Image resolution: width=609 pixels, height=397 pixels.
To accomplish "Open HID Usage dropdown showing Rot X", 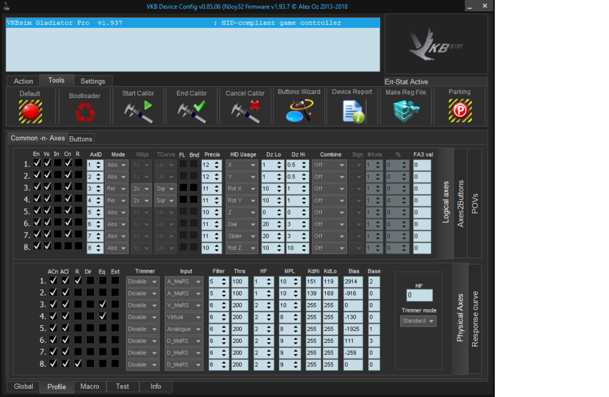I will [241, 188].
